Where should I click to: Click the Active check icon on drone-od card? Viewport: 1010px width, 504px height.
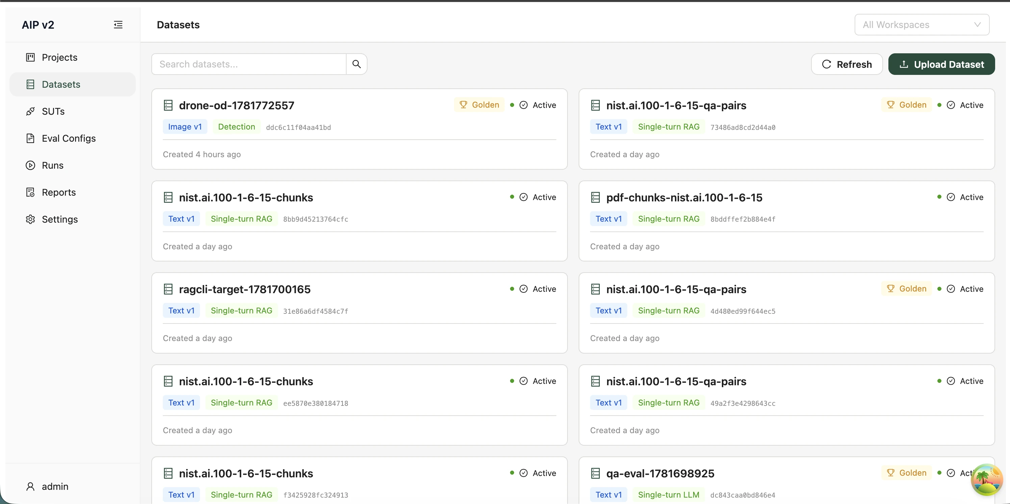pyautogui.click(x=524, y=105)
